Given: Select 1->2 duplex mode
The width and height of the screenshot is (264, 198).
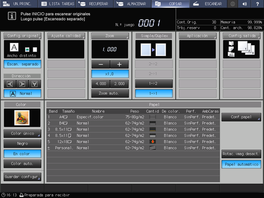Looking at the screenshot, I should click(154, 84).
